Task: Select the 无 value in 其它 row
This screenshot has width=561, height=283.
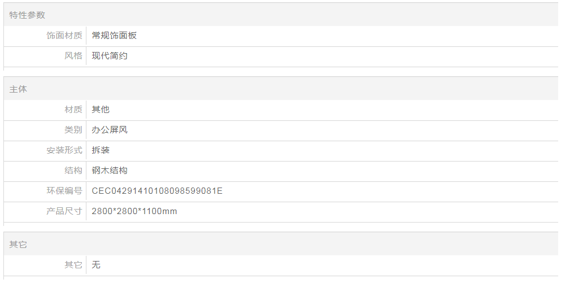Action: coord(96,265)
